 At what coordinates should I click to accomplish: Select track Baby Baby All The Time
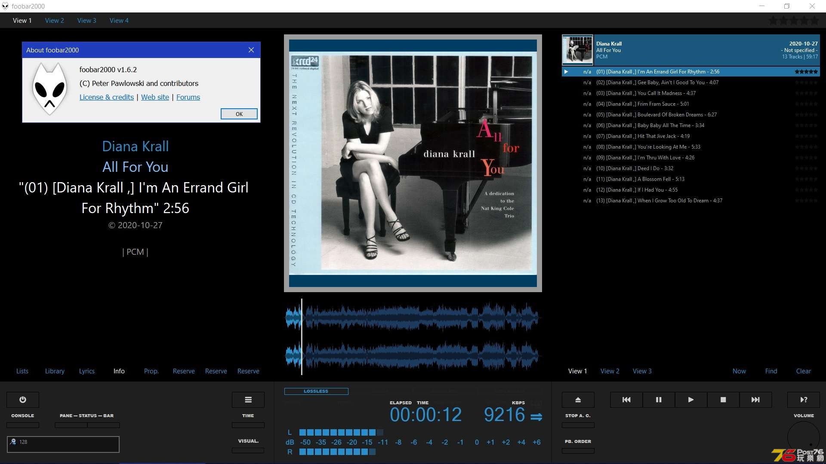690,125
